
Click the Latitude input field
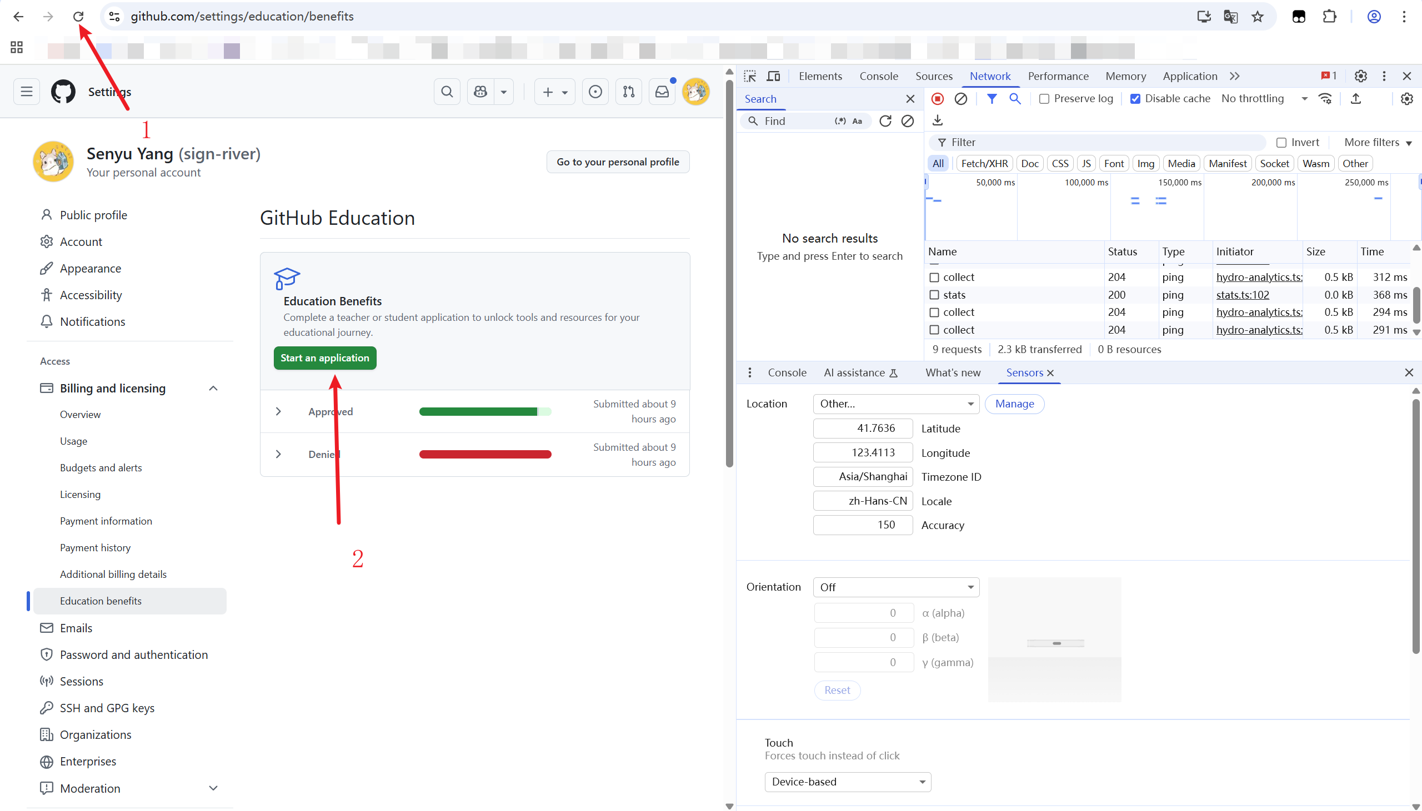click(x=863, y=429)
